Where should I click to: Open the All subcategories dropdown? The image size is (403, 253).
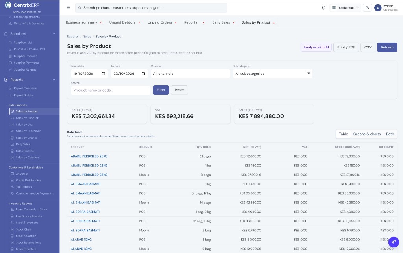272,74
